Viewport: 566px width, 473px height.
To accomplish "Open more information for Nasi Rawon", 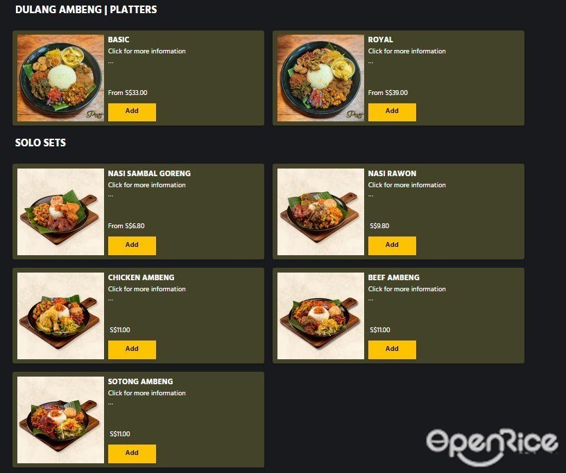I will [406, 184].
